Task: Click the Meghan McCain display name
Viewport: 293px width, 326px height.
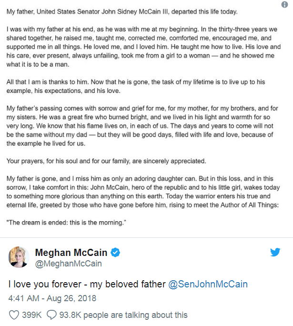Action: [71, 253]
